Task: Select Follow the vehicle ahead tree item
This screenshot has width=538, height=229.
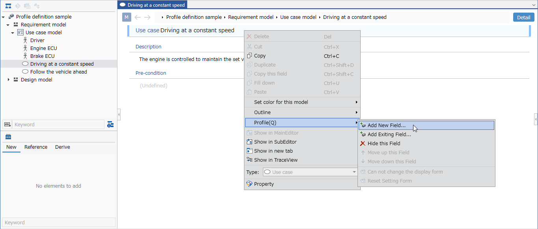Action: click(59, 72)
